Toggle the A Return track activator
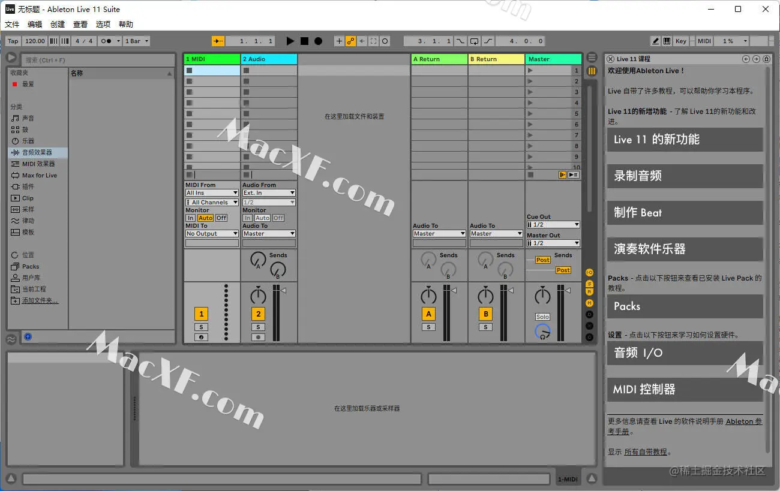The height and width of the screenshot is (491, 780). tap(428, 314)
